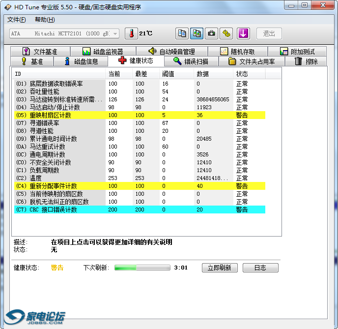The width and height of the screenshot is (338, 329).
Task: Switch to the 附加测试 tab
Action: [x=297, y=52]
